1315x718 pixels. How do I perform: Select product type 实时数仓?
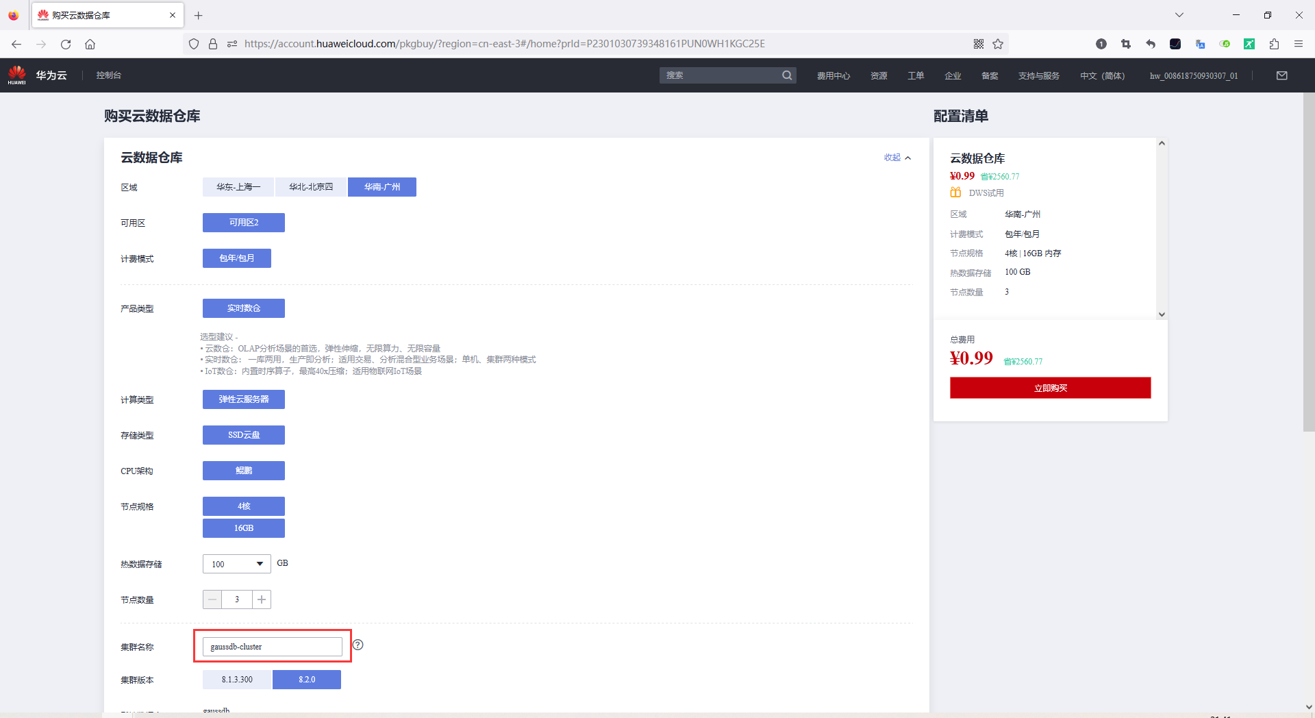[x=244, y=308]
